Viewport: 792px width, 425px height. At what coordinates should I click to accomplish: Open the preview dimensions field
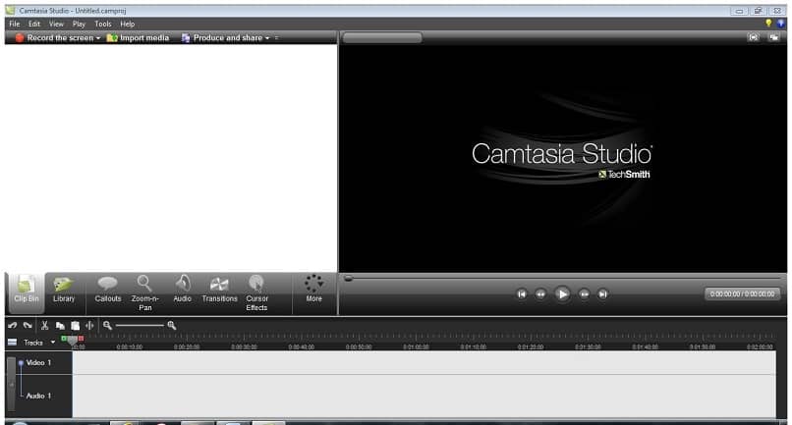click(382, 38)
